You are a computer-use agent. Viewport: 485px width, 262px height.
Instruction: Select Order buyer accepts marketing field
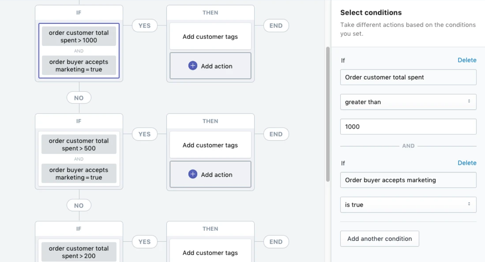408,180
